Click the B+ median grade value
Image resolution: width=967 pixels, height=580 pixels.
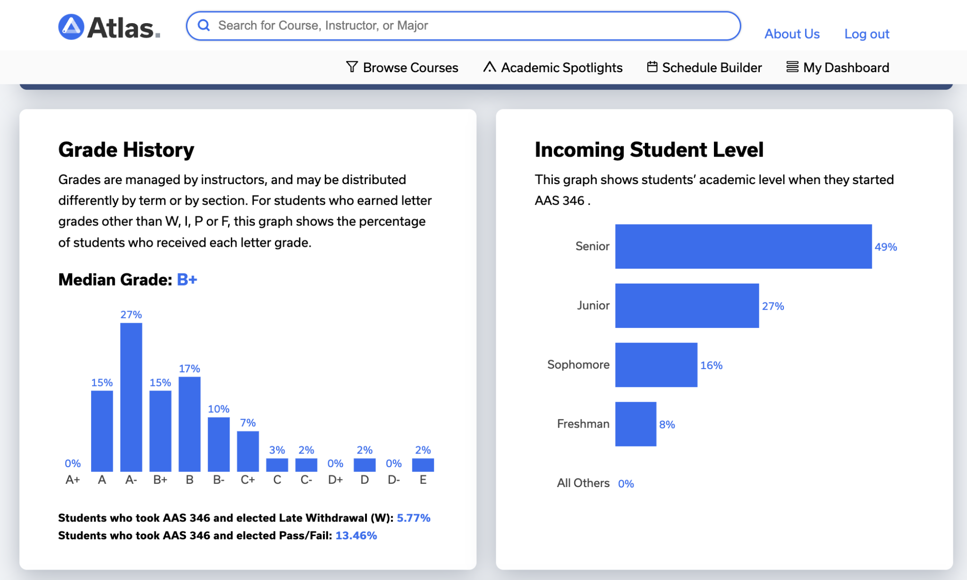[186, 279]
